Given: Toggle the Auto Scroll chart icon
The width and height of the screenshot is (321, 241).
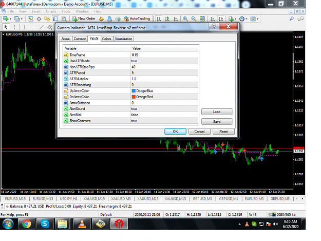Looking at the screenshot, I should tap(213, 19).
